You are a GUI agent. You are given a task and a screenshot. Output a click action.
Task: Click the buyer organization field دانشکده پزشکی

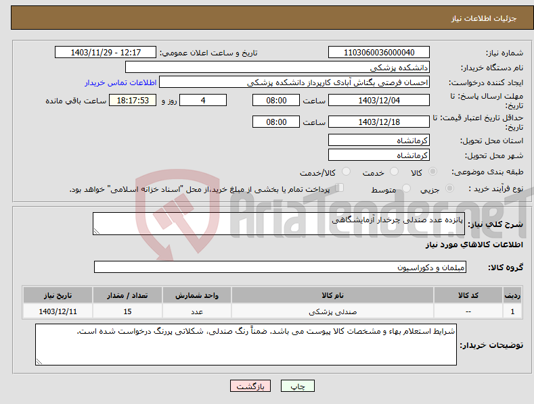277,67
